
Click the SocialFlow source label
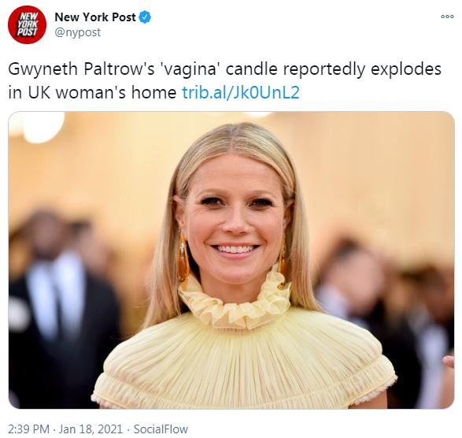click(x=161, y=429)
